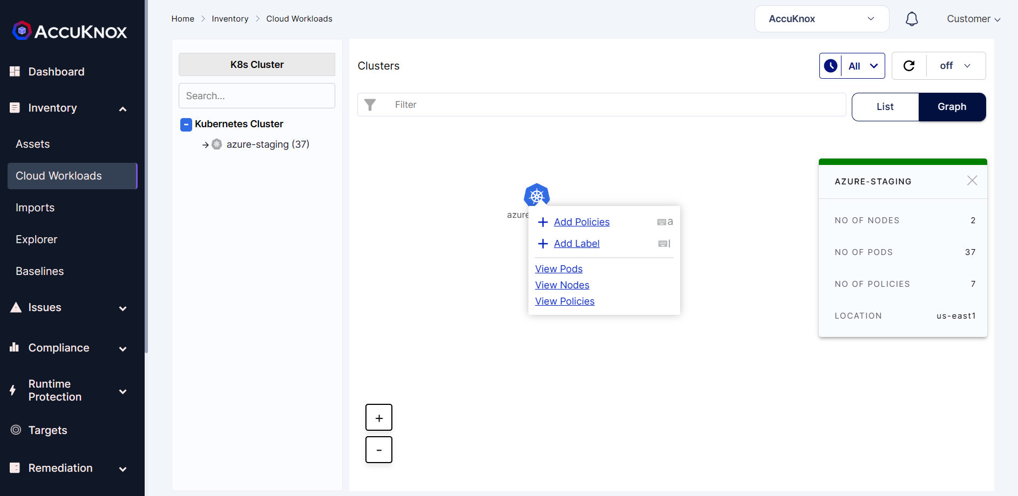The height and width of the screenshot is (496, 1018).
Task: Click the Compliance bar chart icon
Action: point(15,347)
